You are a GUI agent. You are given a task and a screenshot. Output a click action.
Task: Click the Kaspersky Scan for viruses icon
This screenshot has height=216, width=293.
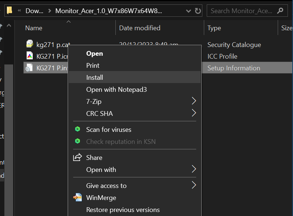[x=77, y=129]
